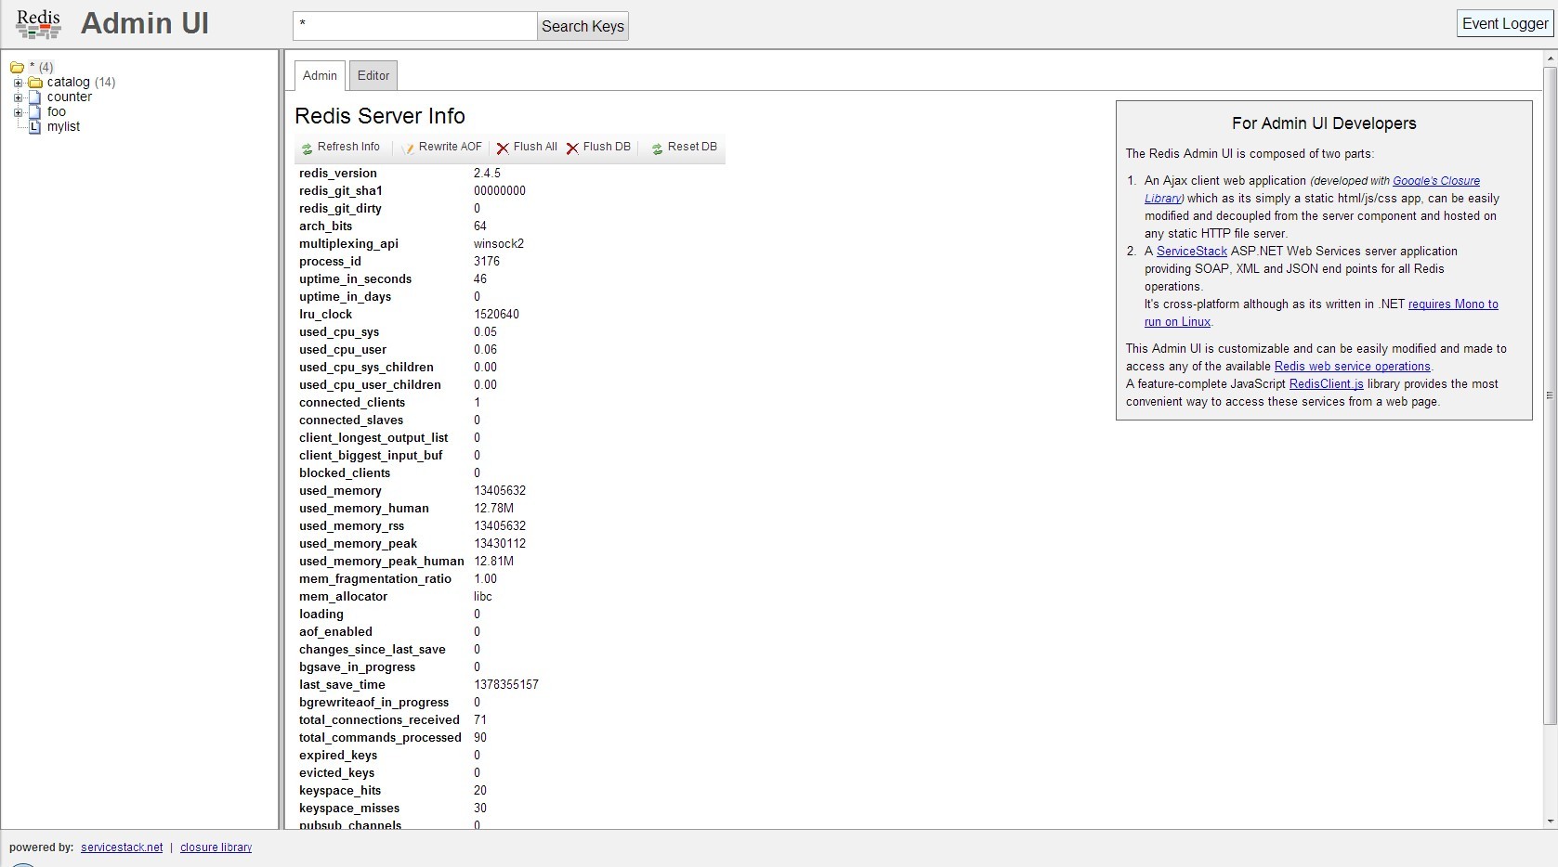Click the used_memory_human value 12.78M
The image size is (1558, 867).
pos(493,509)
